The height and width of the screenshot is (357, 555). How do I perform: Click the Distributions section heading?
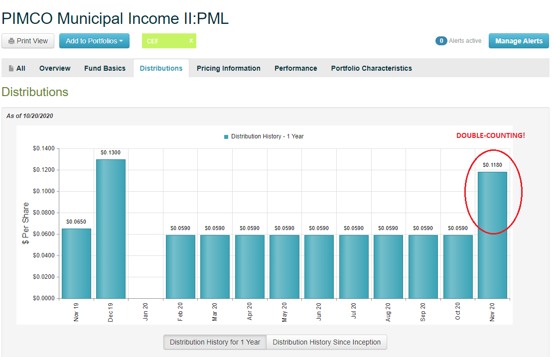click(35, 92)
